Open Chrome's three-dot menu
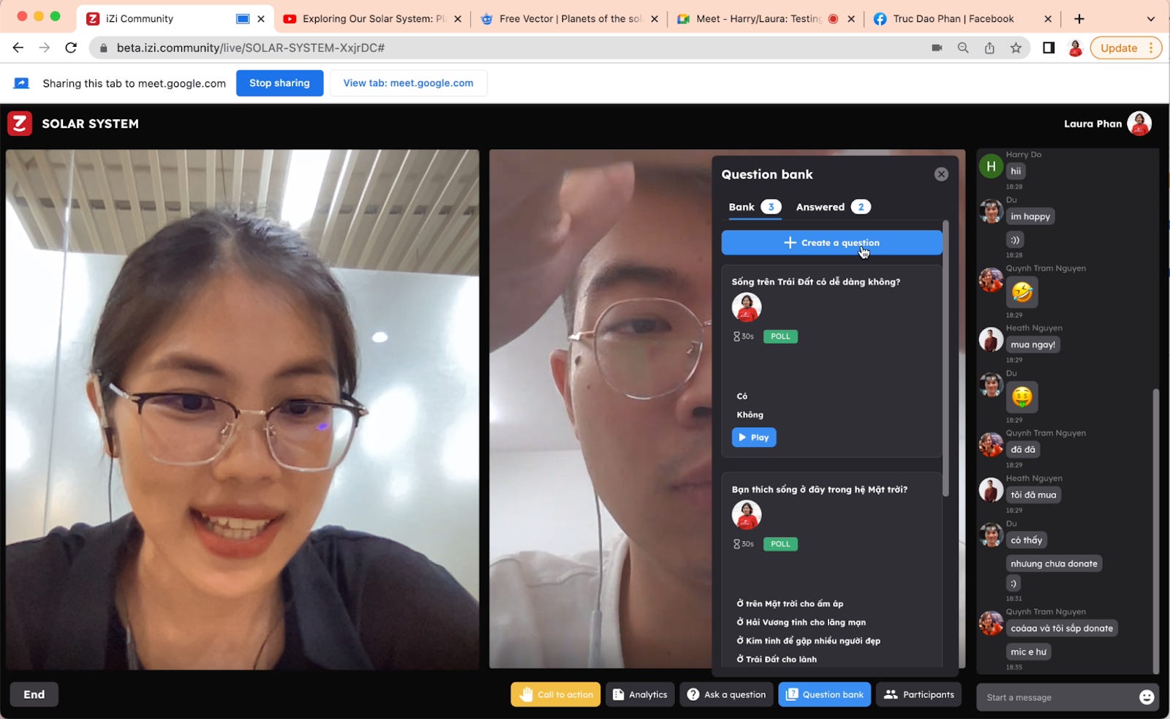The width and height of the screenshot is (1170, 719). coord(1151,48)
